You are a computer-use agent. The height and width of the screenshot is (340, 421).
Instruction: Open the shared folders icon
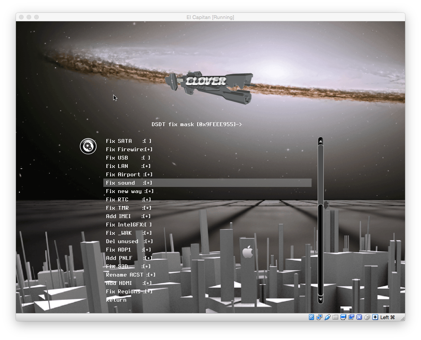(x=335, y=317)
